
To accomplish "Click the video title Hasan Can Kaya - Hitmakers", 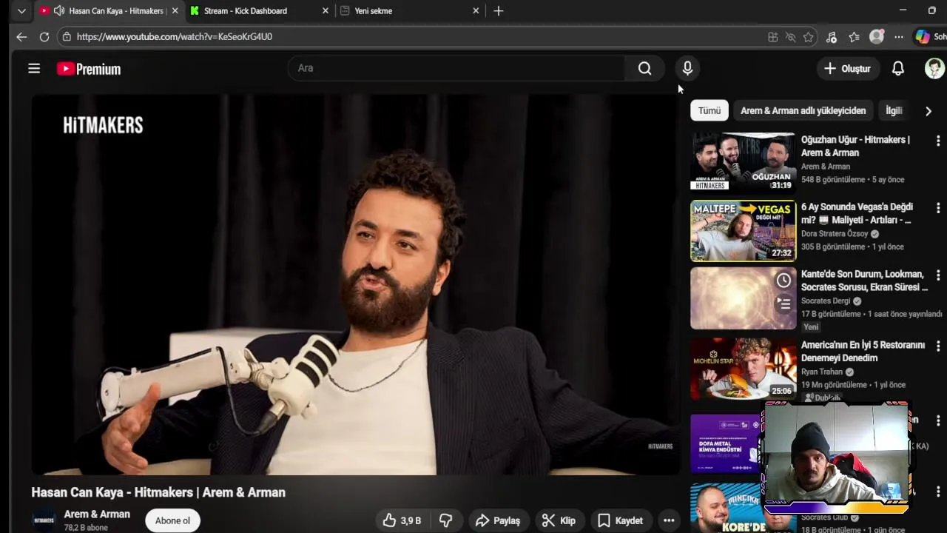I will click(158, 492).
